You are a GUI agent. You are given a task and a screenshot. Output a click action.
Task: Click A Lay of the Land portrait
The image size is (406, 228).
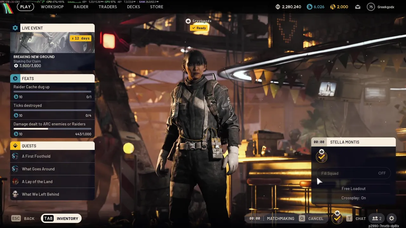15,181
